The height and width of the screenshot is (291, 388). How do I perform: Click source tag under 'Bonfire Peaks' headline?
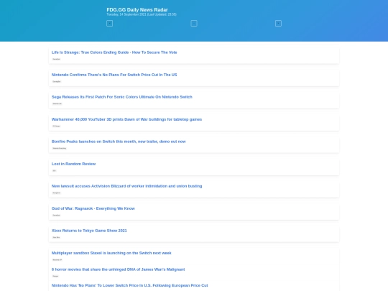[x=60, y=148]
